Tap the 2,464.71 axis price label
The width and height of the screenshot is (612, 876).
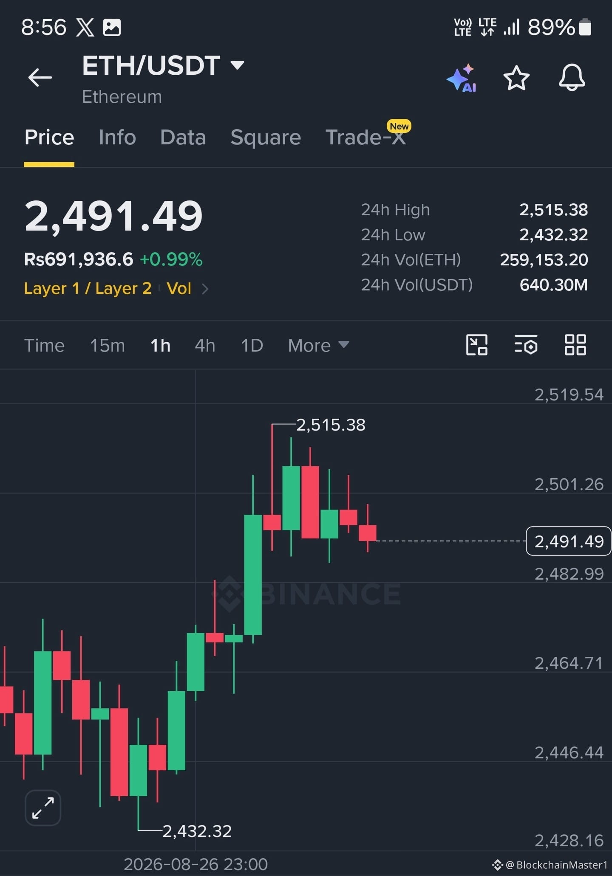point(569,663)
